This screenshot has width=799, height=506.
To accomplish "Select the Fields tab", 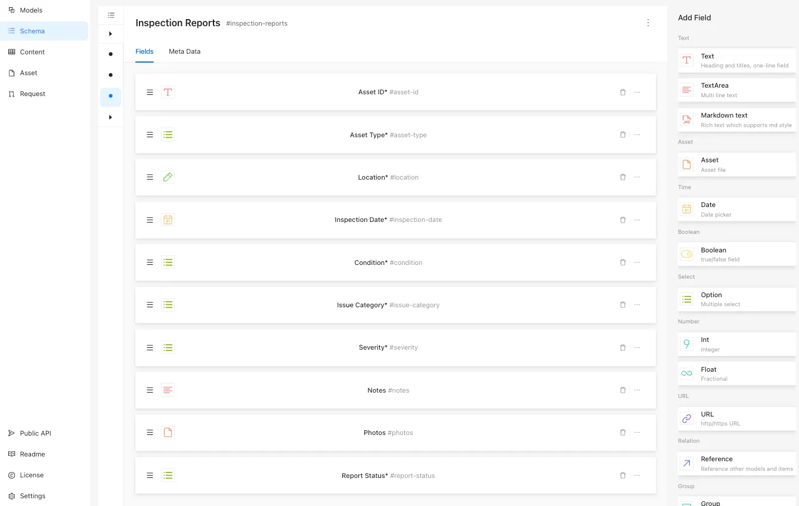I will [x=144, y=51].
